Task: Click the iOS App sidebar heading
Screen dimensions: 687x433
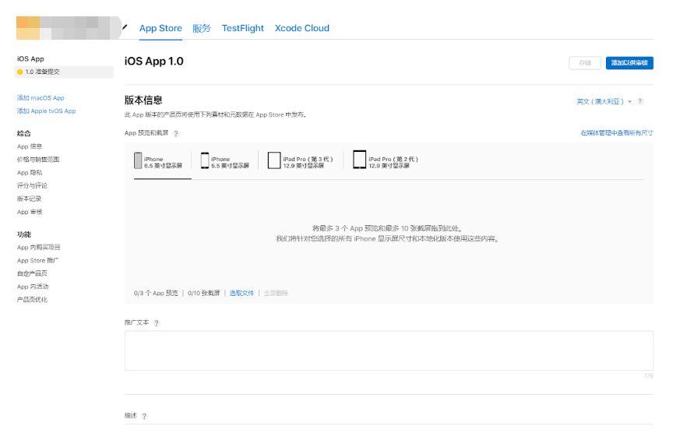Action: (30, 58)
